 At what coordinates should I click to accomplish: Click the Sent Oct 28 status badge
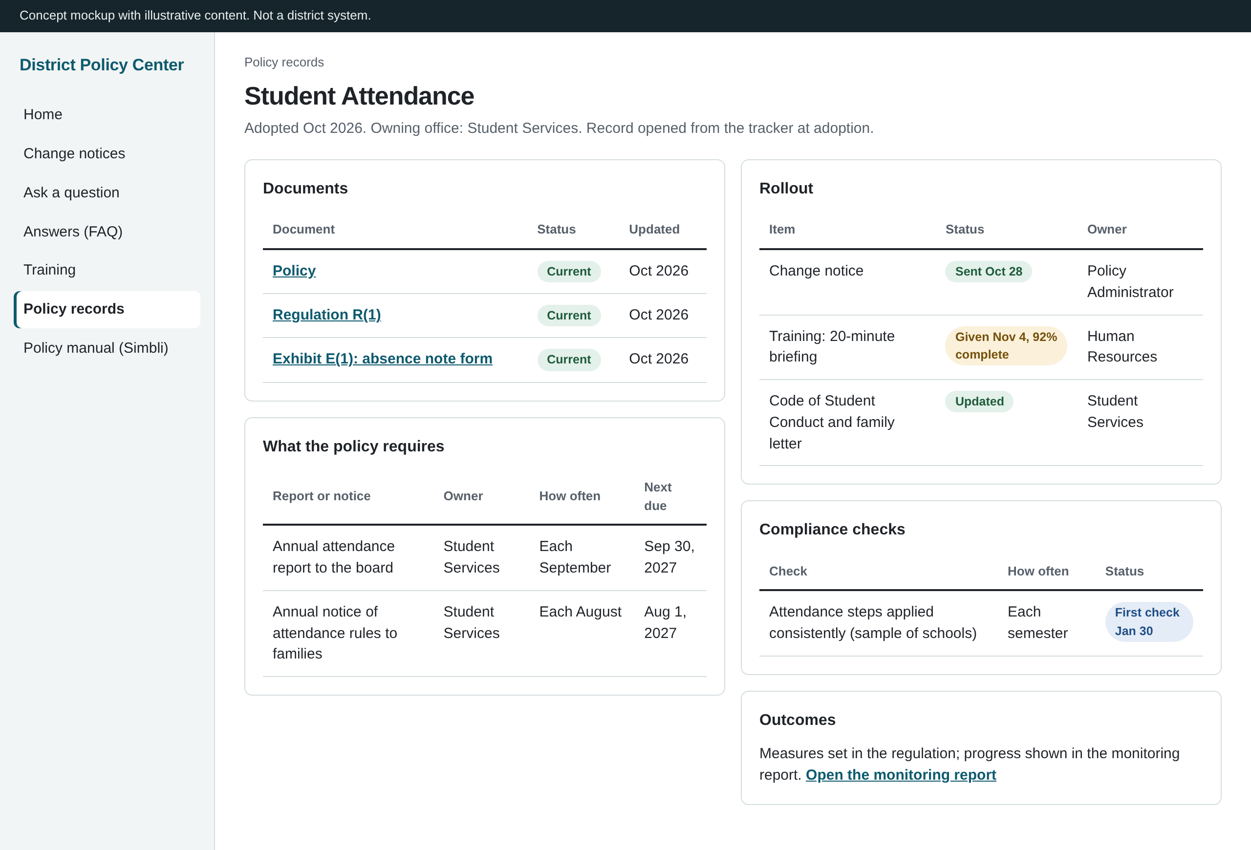pos(988,271)
